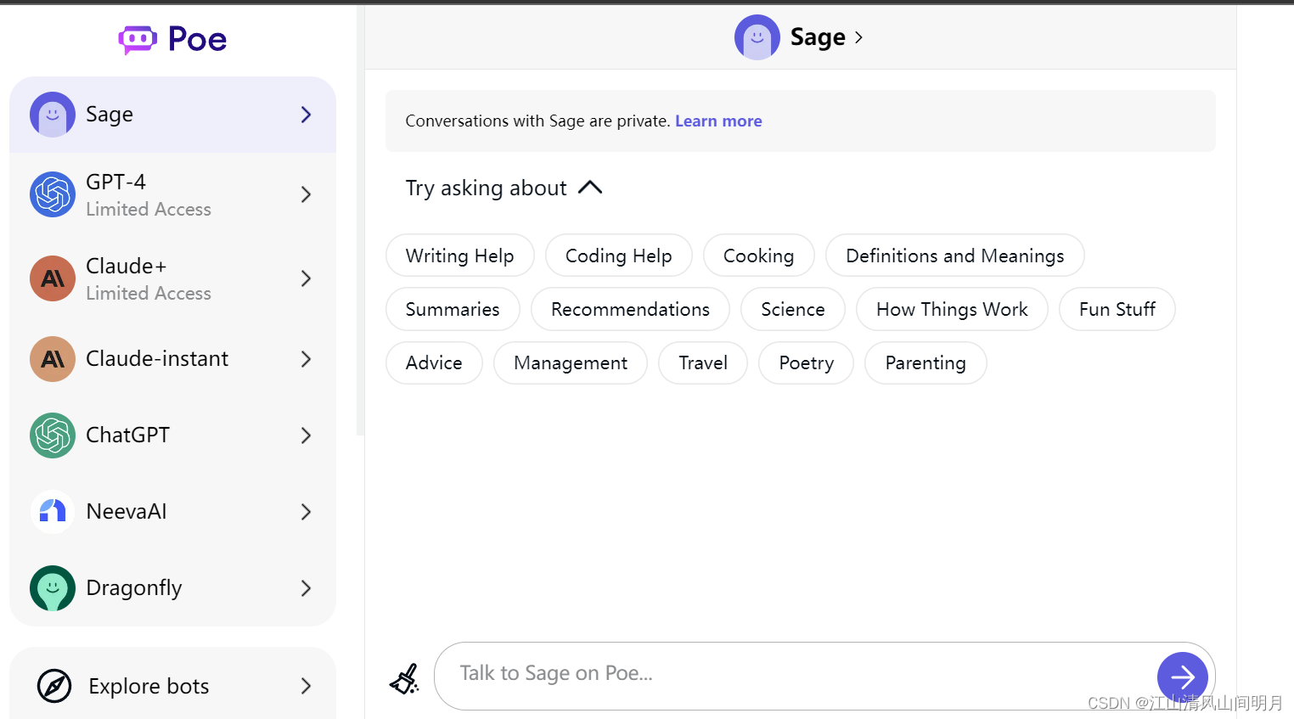Viewport: 1294px width, 719px height.
Task: Click the sidebar vertical scrollbar
Action: pyautogui.click(x=360, y=221)
